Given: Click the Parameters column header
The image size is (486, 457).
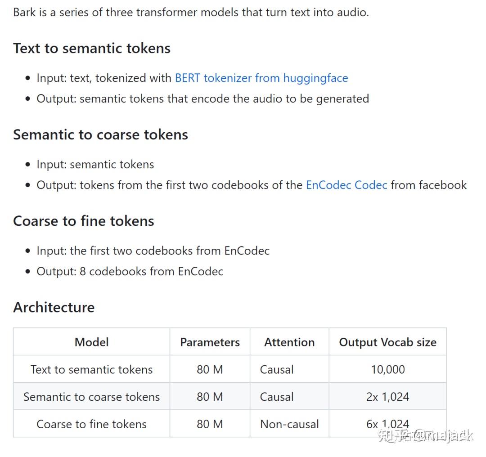Looking at the screenshot, I should [x=210, y=342].
